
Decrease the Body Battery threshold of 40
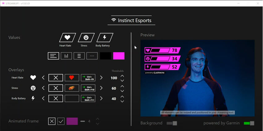click(122, 101)
